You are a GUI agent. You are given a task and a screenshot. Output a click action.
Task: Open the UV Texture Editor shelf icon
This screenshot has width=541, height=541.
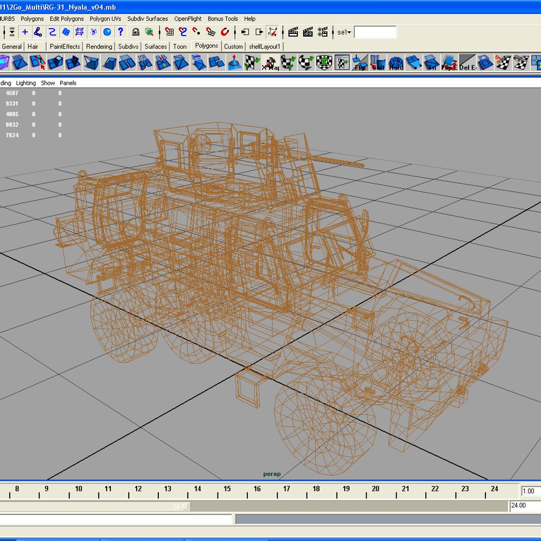[x=342, y=63]
